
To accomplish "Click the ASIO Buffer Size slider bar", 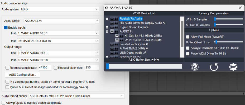I will point(144,66).
